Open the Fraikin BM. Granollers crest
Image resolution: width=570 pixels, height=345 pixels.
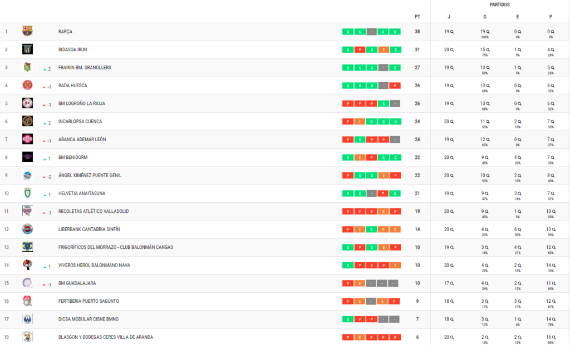[27, 67]
